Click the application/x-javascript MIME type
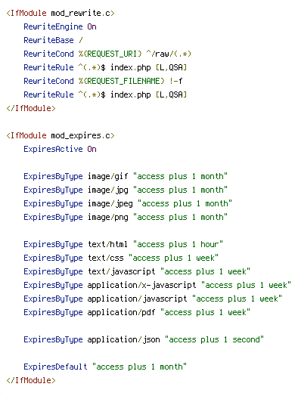This screenshot has height=393, width=298. point(141,285)
